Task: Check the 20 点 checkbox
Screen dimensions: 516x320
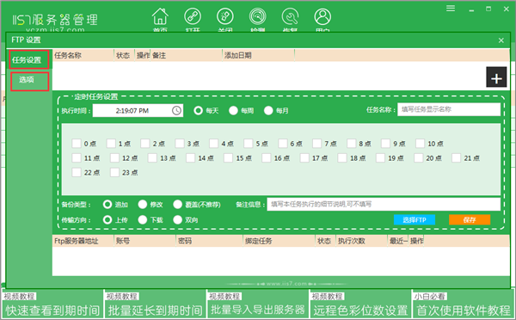Action: [x=418, y=157]
